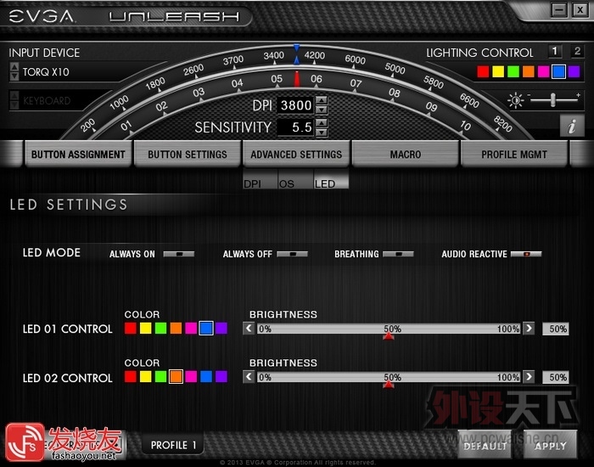594x467 pixels.
Task: Pick purple in Lighting Control swatches
Action: pos(574,71)
